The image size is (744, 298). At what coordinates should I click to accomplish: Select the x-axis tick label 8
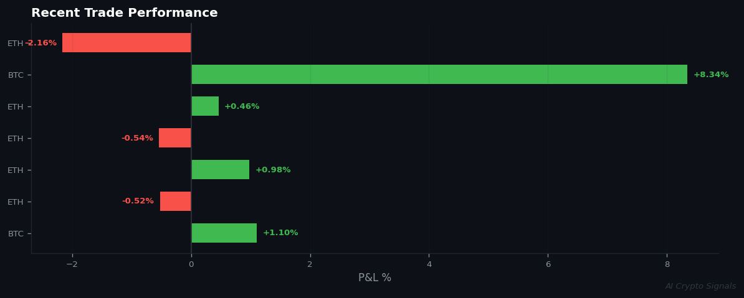coord(667,264)
